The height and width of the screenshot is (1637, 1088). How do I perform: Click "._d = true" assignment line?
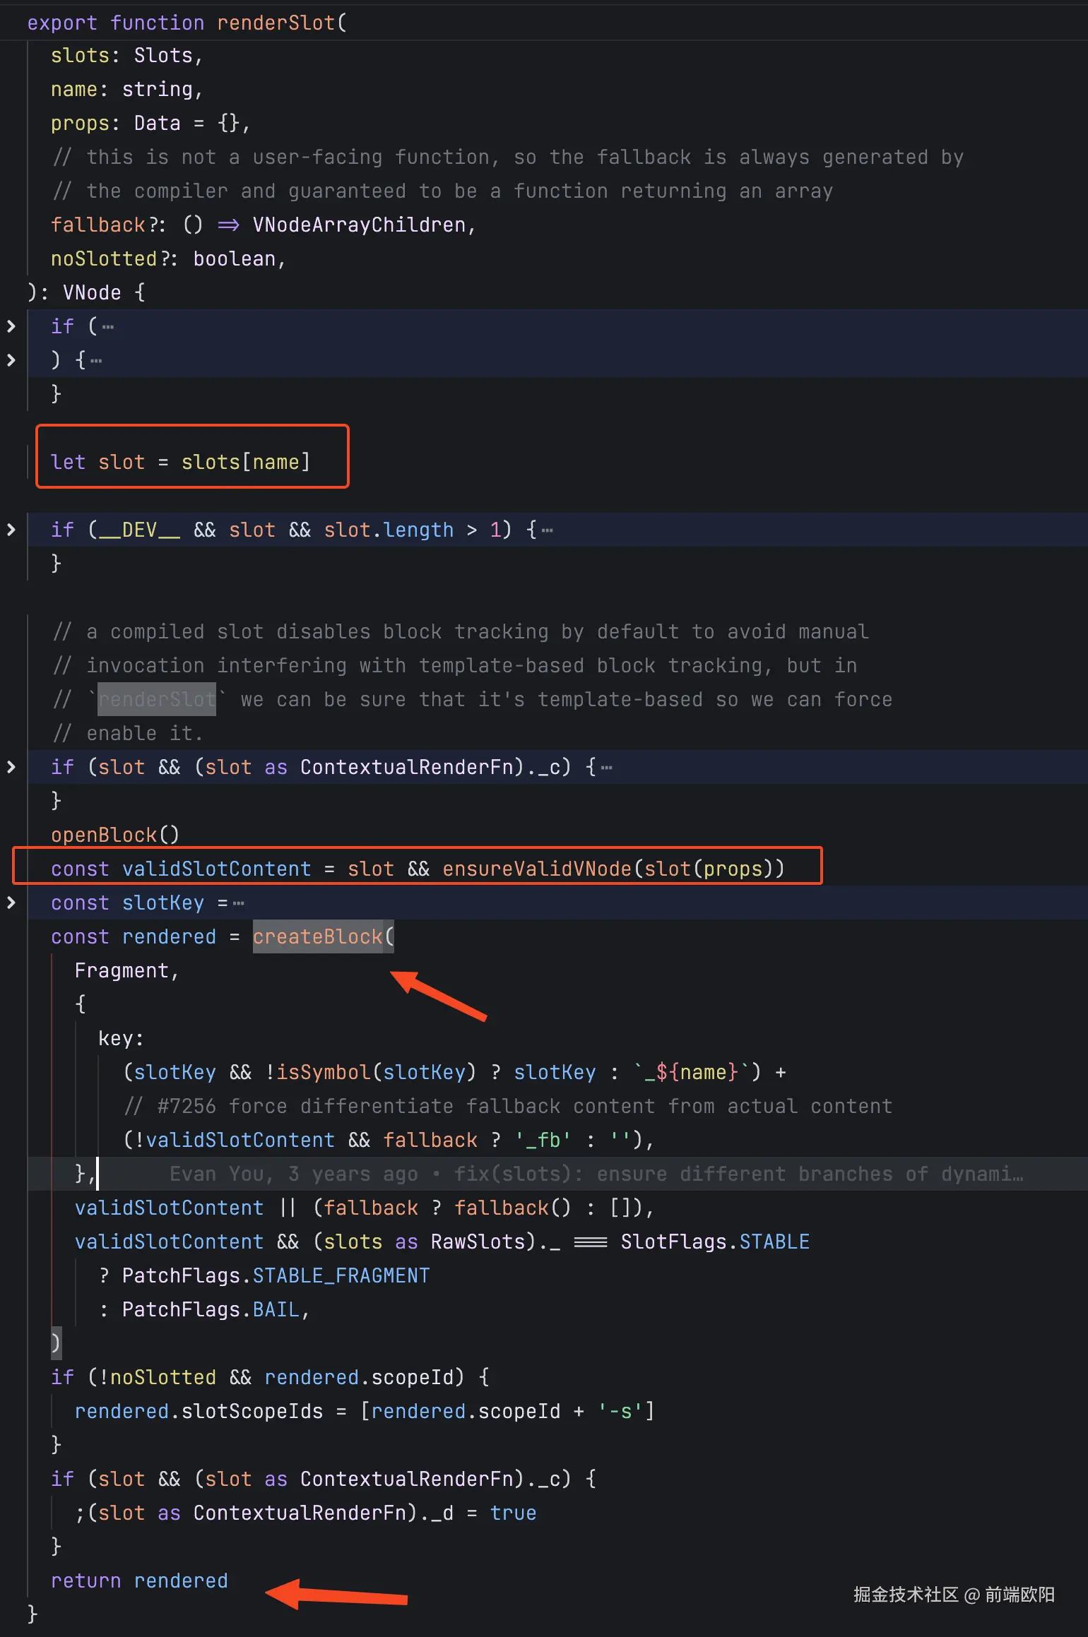tap(305, 1513)
